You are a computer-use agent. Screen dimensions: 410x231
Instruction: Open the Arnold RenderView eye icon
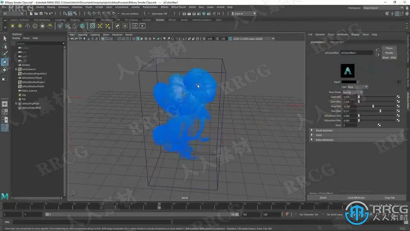[x=135, y=26]
